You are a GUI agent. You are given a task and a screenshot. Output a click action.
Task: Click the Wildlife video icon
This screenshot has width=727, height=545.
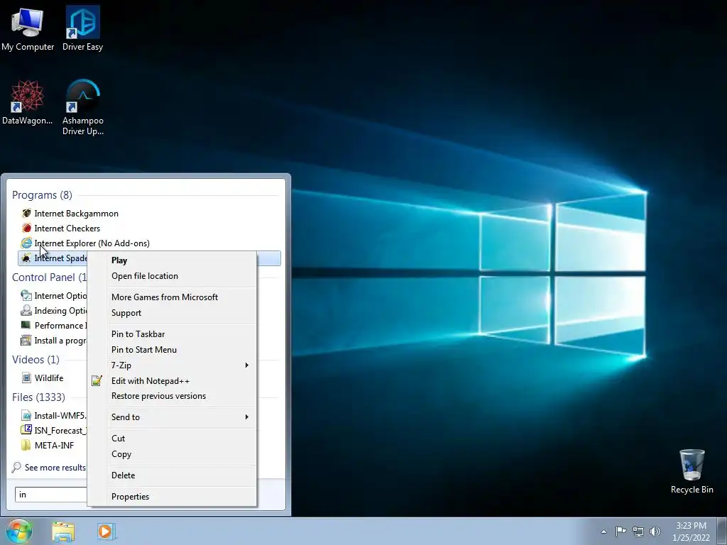(26, 378)
